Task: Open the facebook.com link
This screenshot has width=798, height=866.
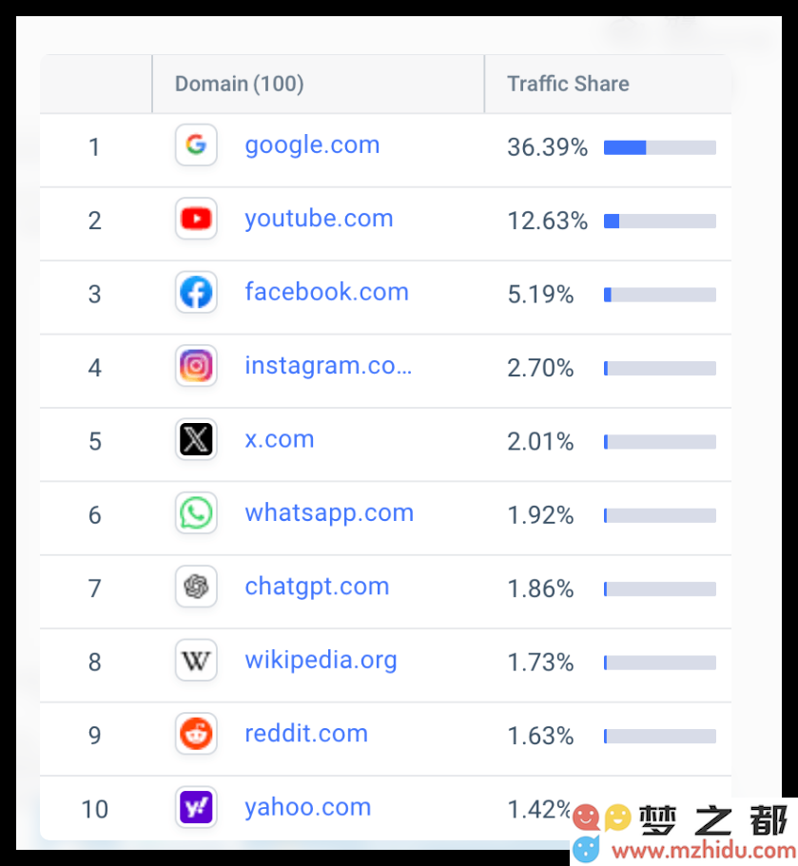Action: click(x=326, y=292)
